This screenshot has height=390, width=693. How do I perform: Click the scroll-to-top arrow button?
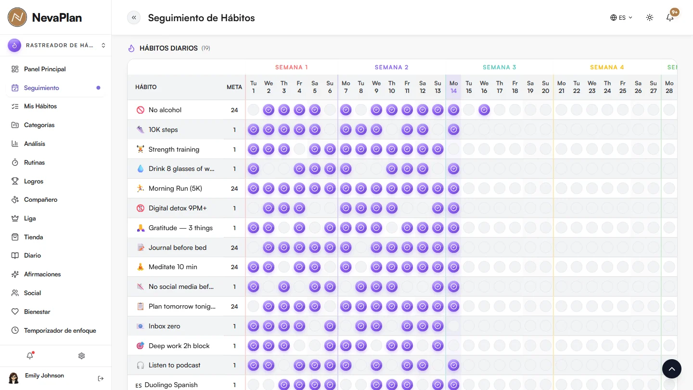672,369
